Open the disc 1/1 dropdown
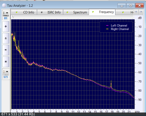Screen dimensions: 146x116 point(6,72)
